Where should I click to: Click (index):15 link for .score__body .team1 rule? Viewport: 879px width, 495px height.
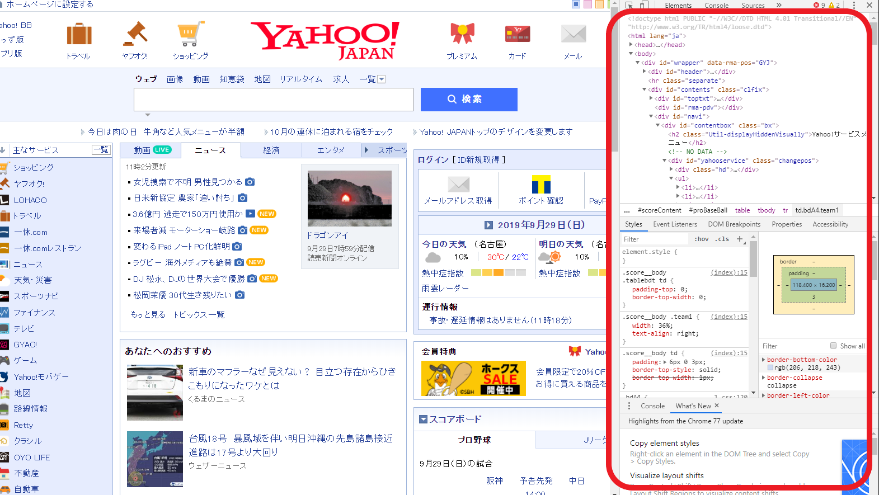[729, 317]
